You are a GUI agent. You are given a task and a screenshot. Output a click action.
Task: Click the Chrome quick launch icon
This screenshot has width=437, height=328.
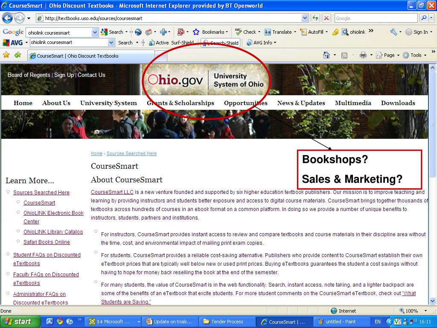(60, 322)
